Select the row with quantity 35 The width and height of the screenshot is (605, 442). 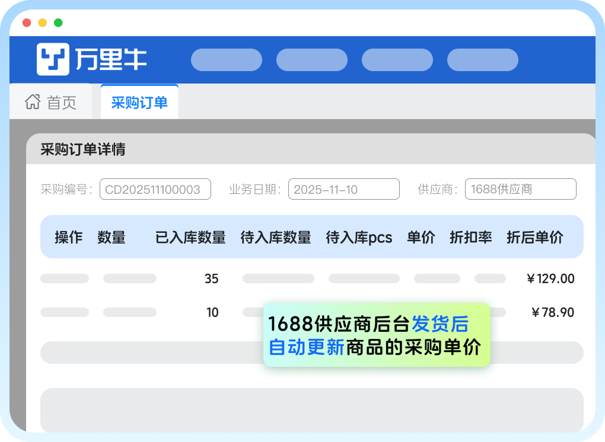click(x=211, y=278)
